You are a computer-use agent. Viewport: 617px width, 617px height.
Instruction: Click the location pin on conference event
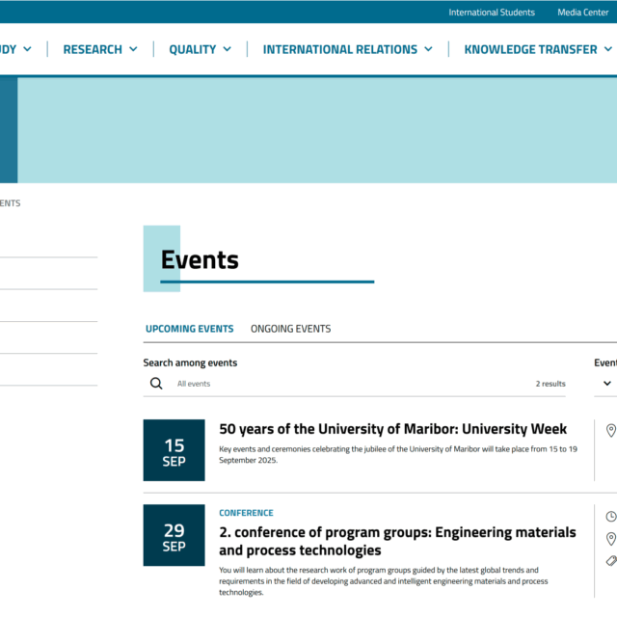[x=610, y=539]
